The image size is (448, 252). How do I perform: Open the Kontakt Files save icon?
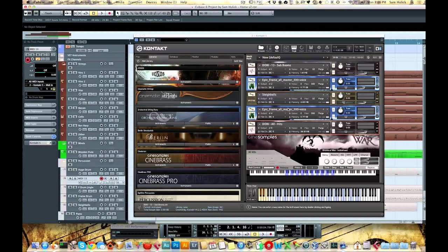310,48
